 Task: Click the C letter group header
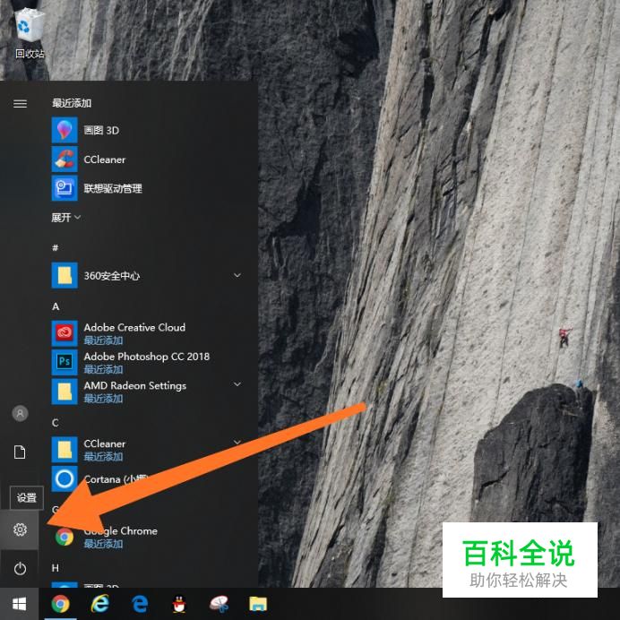[56, 423]
